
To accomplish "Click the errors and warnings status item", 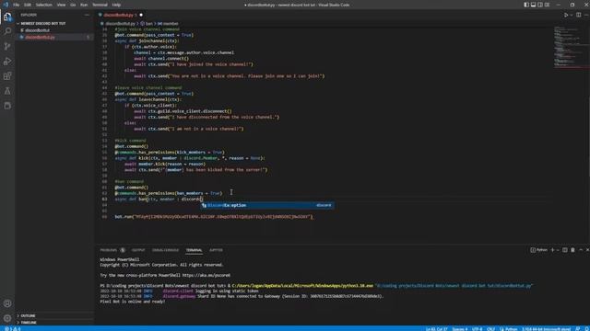I will pos(12,329).
